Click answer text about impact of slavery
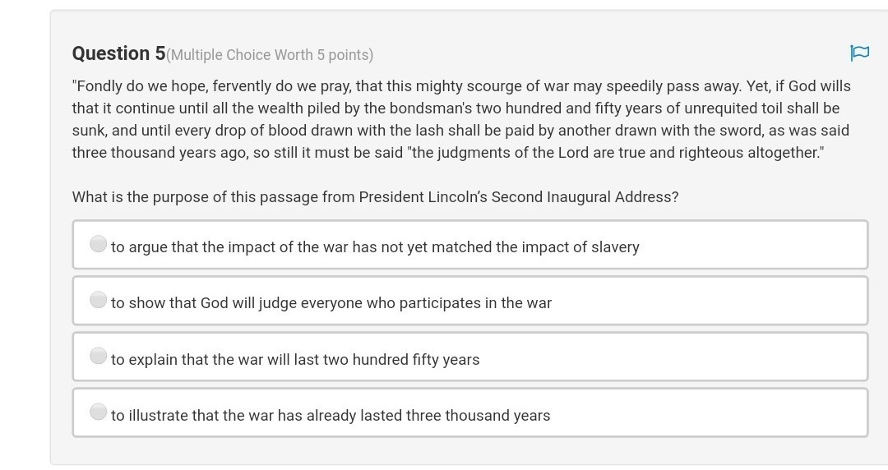 [375, 247]
